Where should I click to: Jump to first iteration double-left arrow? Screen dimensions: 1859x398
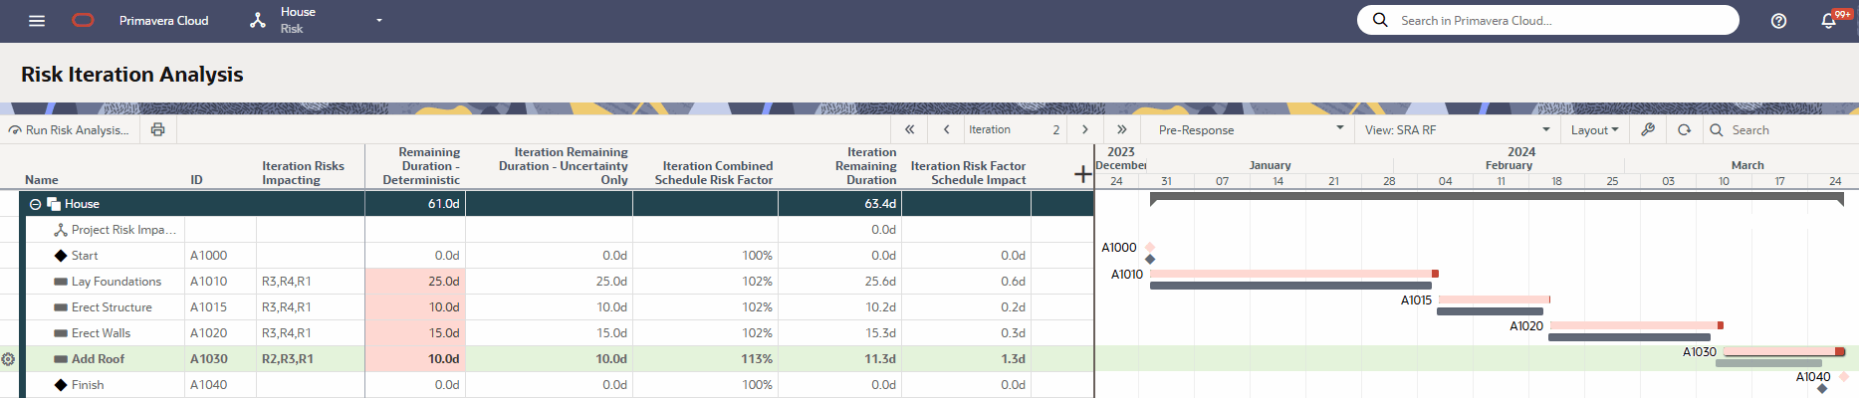coord(909,129)
